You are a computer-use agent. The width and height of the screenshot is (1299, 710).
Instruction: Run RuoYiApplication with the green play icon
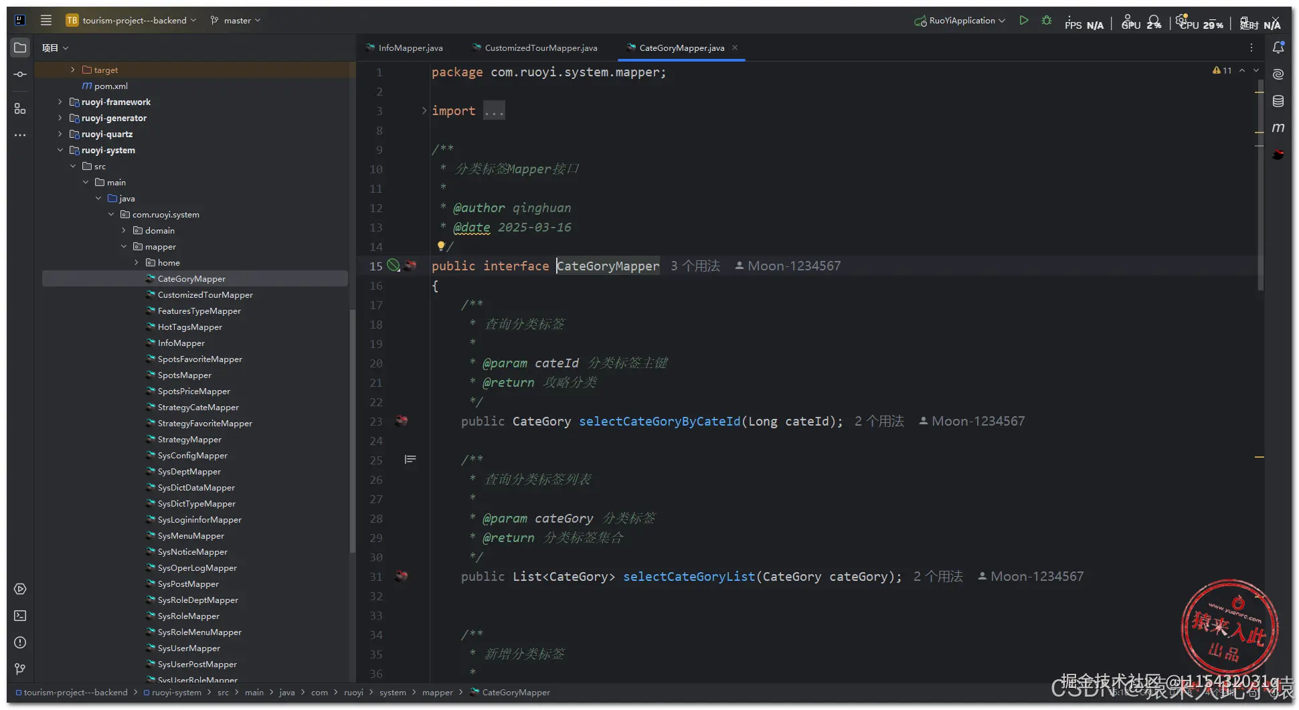1023,21
